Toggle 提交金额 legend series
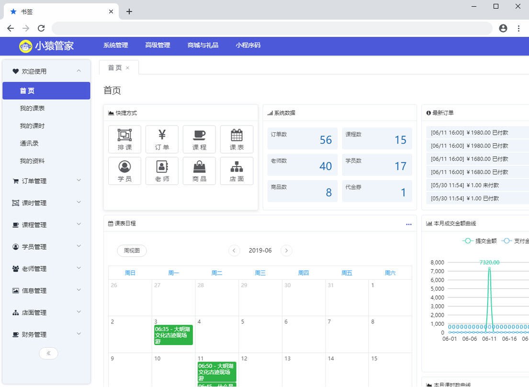 479,241
